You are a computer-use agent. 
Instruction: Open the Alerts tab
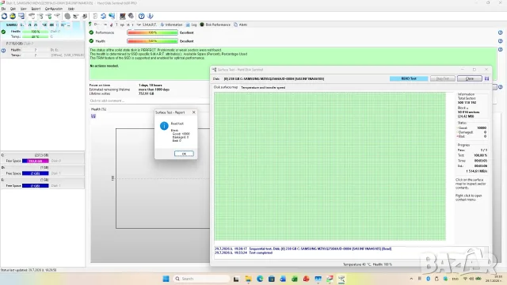click(x=241, y=25)
